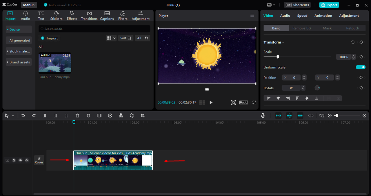Open the CapCut Menu dropdown
371x196 pixels.
(x=29, y=5)
